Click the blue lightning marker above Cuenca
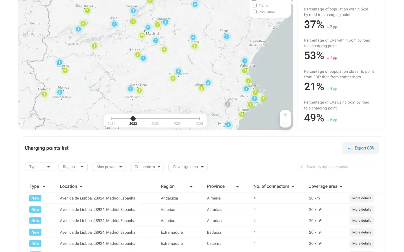The width and height of the screenshot is (404, 252). [193, 38]
